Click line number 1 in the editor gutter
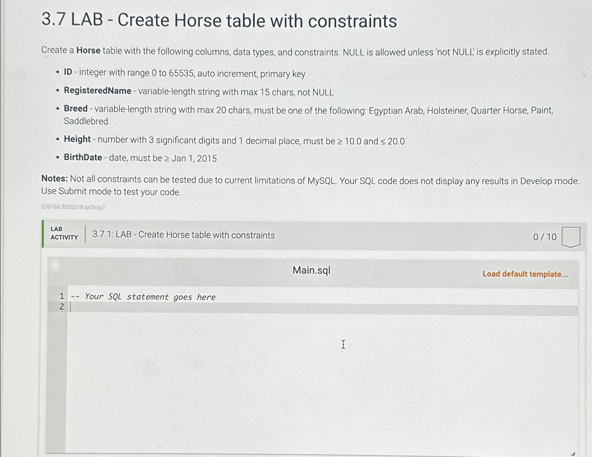Screen dimensions: 592x457 (x=62, y=297)
